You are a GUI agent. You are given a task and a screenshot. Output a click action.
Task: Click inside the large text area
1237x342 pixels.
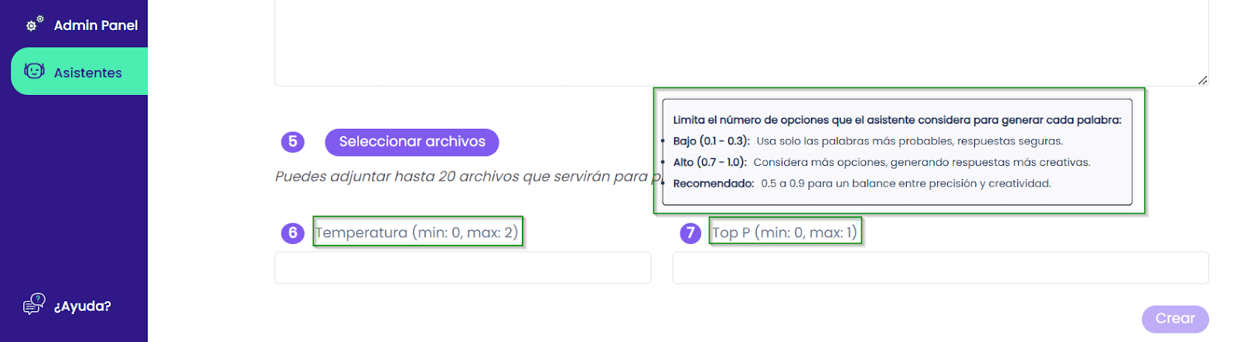pyautogui.click(x=741, y=42)
